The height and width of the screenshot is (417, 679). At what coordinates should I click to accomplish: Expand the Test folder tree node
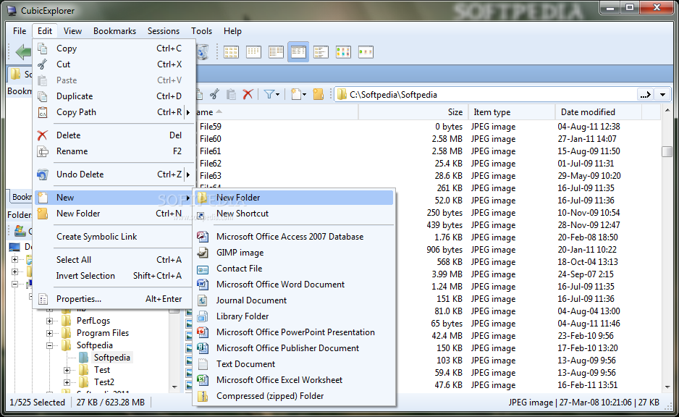pyautogui.click(x=67, y=370)
